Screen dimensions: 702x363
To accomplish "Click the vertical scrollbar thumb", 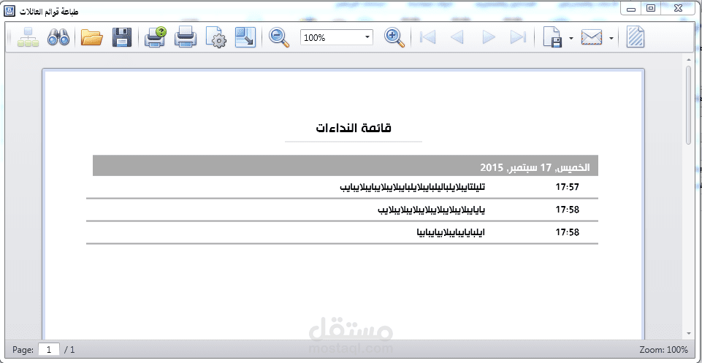I will pos(689,106).
